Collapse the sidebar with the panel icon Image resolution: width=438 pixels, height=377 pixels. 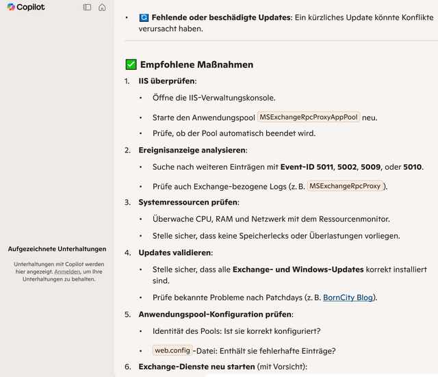87,8
